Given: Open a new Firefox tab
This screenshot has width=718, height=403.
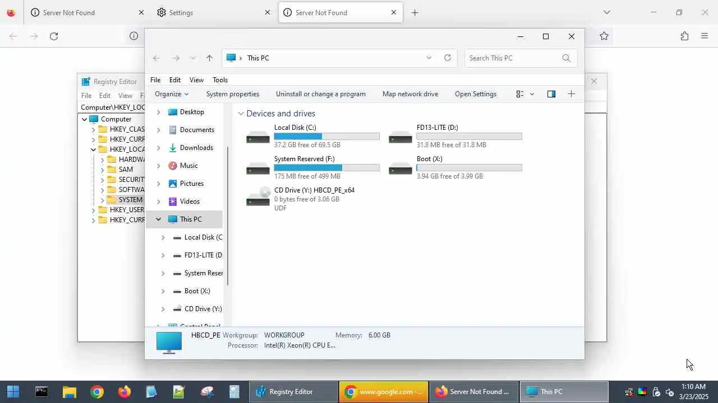Looking at the screenshot, I should (x=415, y=13).
